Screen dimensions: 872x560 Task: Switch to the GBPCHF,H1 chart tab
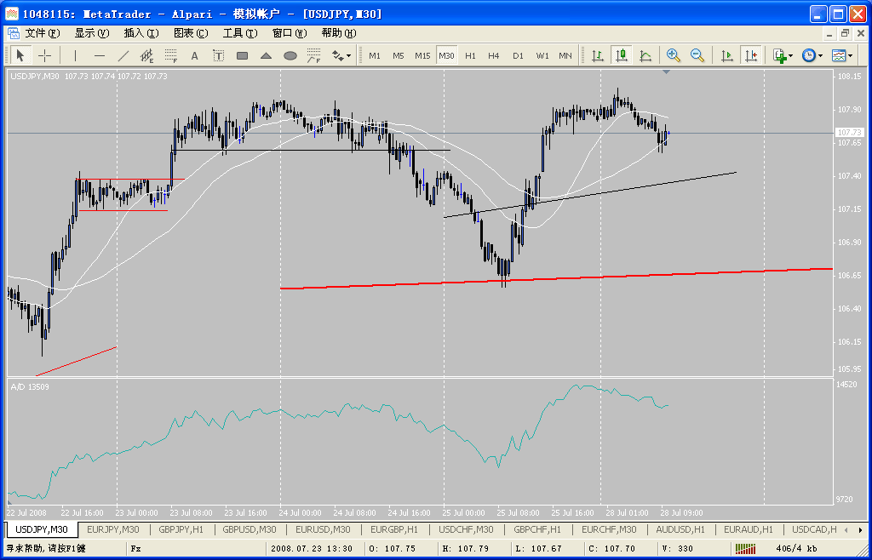click(537, 529)
